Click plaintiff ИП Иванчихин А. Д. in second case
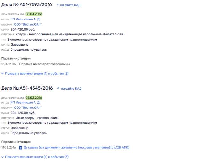The width and height of the screenshot is (198, 163). pos(25,103)
